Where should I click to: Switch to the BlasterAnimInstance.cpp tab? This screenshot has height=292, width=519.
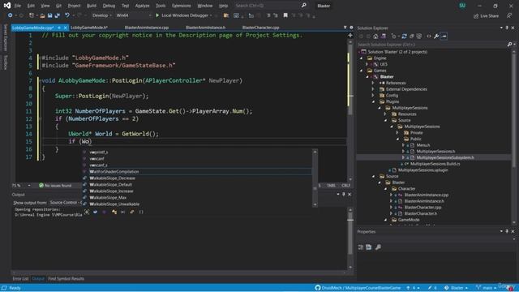pyautogui.click(x=147, y=28)
